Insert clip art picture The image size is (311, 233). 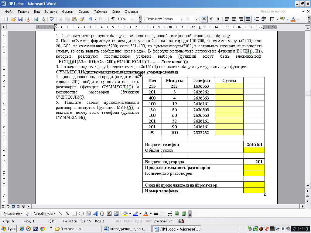point(109,214)
